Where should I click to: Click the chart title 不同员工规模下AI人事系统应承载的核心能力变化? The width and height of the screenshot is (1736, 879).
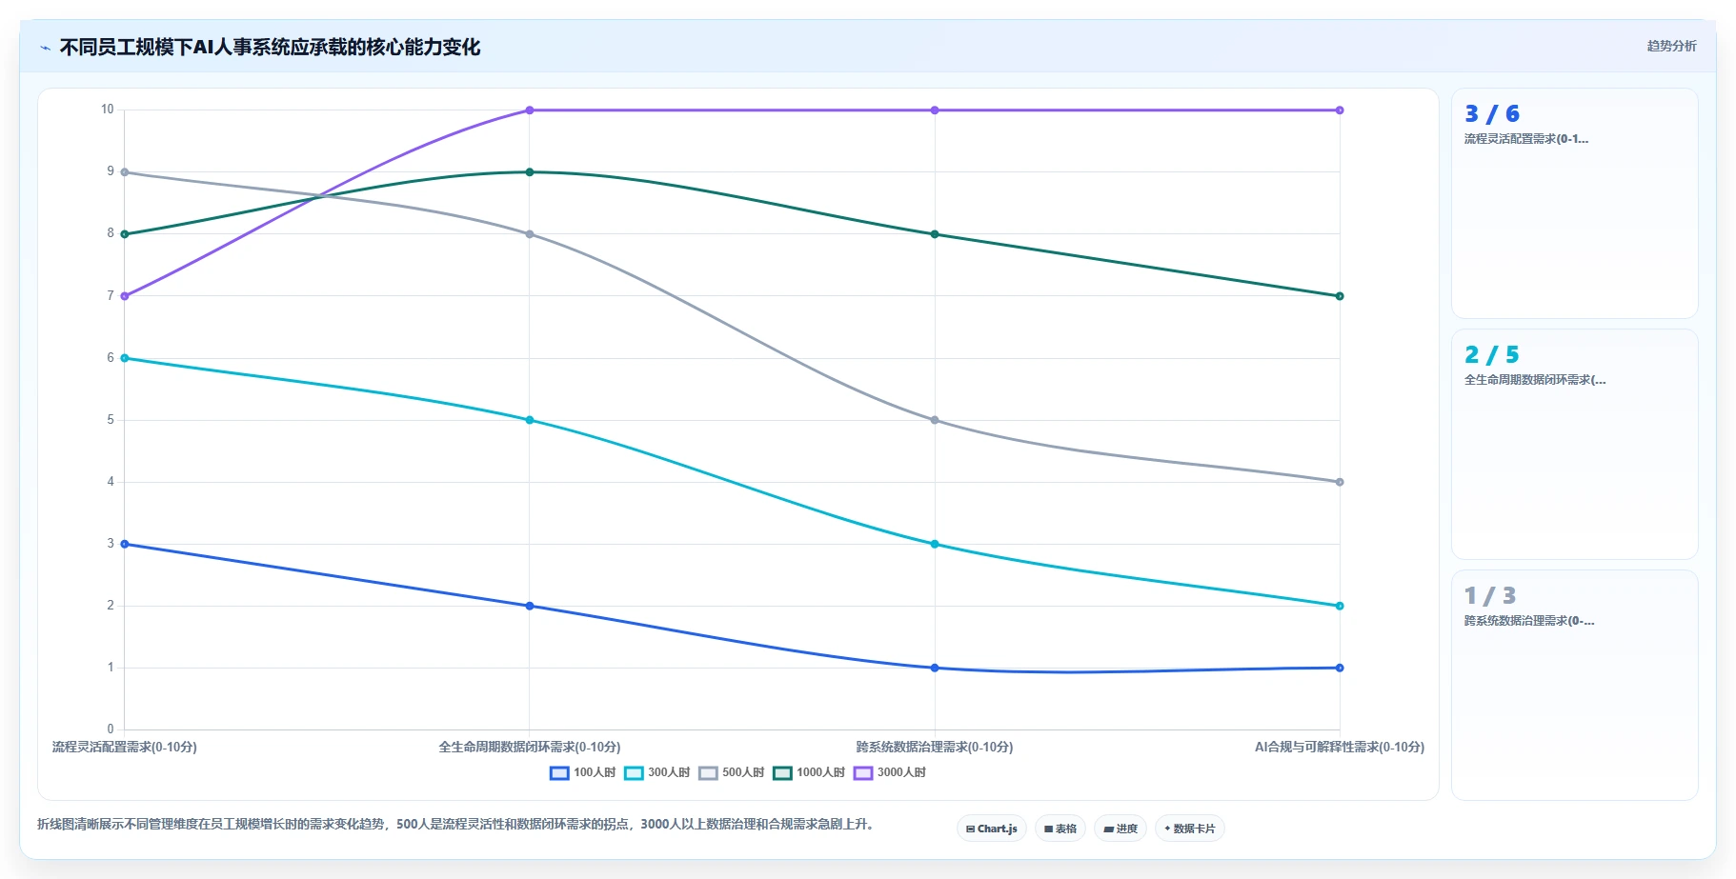(270, 48)
